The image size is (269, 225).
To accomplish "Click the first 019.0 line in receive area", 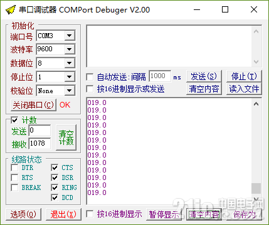I will click(97, 102).
